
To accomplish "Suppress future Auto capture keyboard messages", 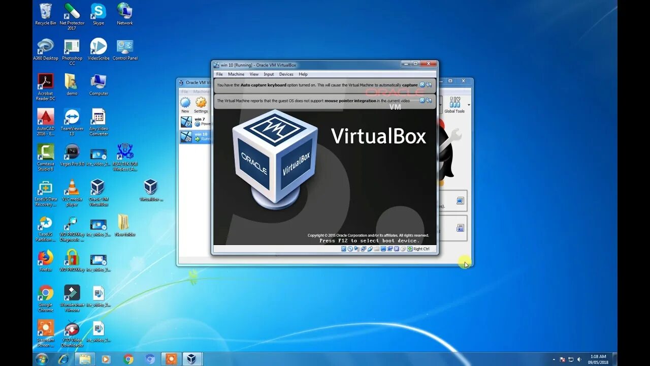I will point(429,85).
